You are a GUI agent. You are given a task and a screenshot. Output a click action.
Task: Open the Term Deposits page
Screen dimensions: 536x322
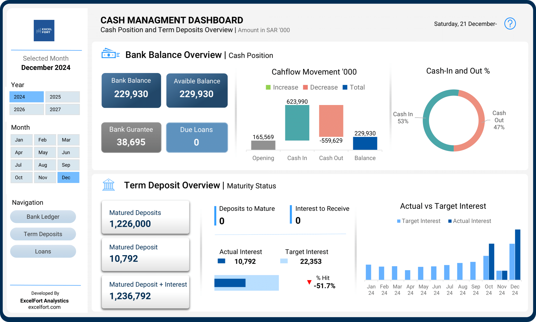pos(43,234)
